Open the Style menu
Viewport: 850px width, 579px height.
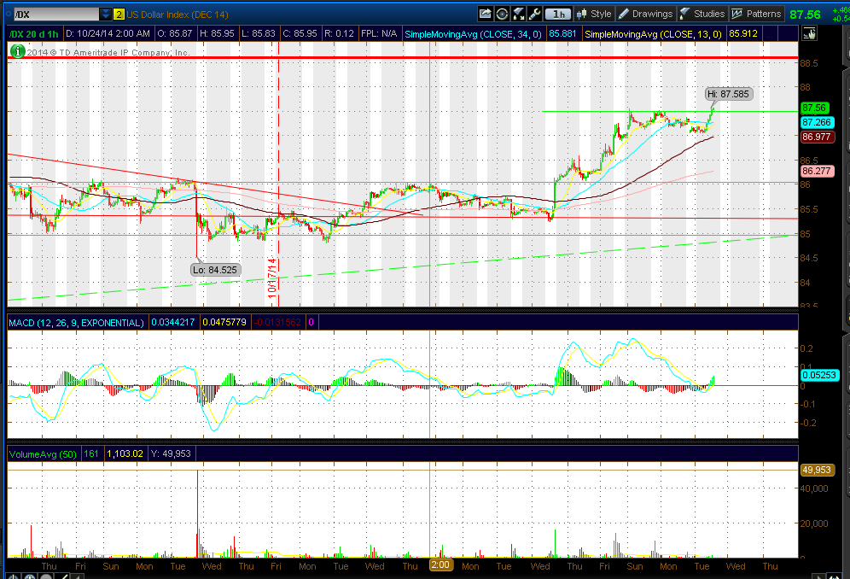(594, 15)
